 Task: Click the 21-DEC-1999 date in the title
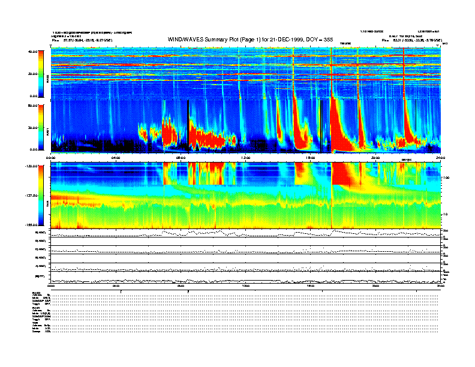tap(287, 40)
